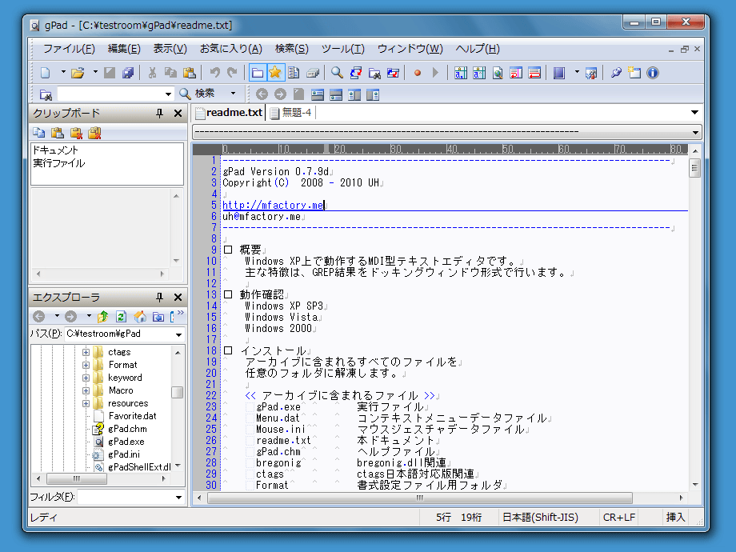This screenshot has height=552, width=736.
Task: Toggle pin on the クリップボード panel
Action: coord(159,113)
